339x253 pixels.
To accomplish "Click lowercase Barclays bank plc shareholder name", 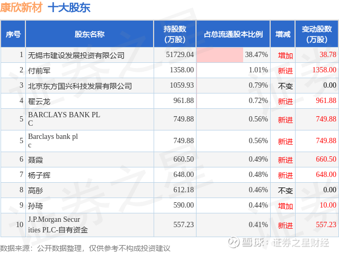I will (x=53, y=140).
